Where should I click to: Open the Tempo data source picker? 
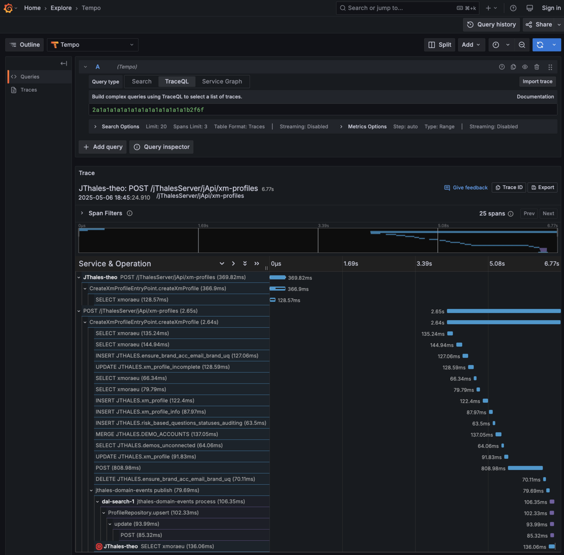(x=92, y=45)
